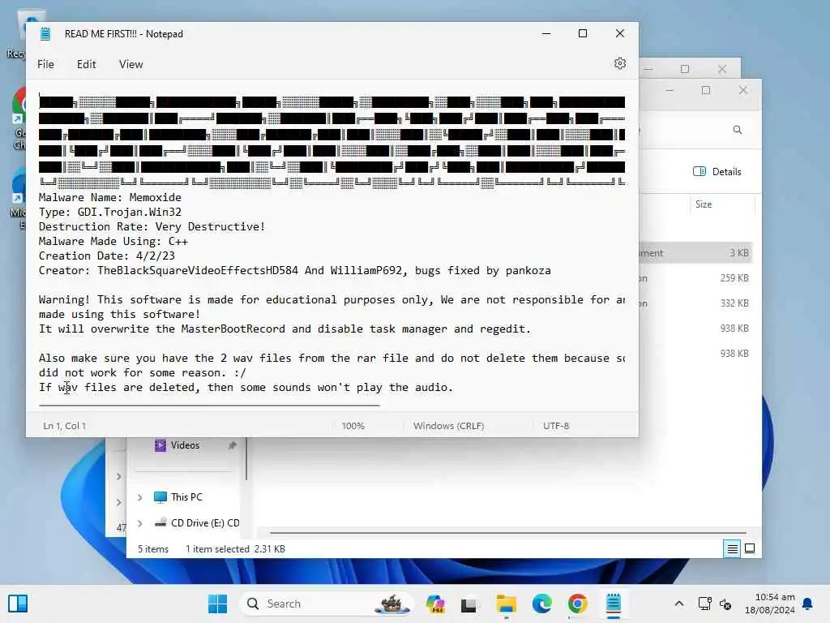Open muted volume tray icon
Screen dimensions: 830x623
(x=725, y=604)
